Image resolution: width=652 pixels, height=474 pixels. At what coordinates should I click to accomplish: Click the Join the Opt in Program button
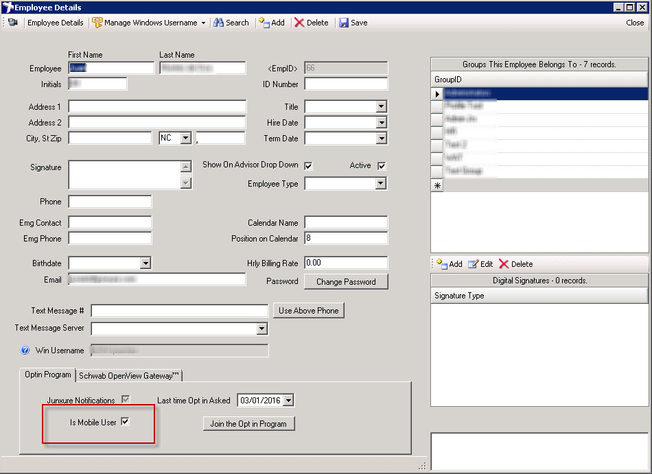pyautogui.click(x=248, y=424)
